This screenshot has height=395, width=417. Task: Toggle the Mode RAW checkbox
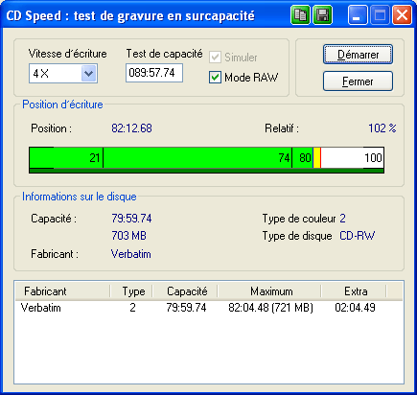(x=215, y=78)
